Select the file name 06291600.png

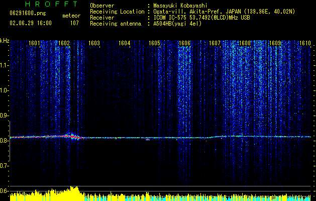tap(28, 14)
